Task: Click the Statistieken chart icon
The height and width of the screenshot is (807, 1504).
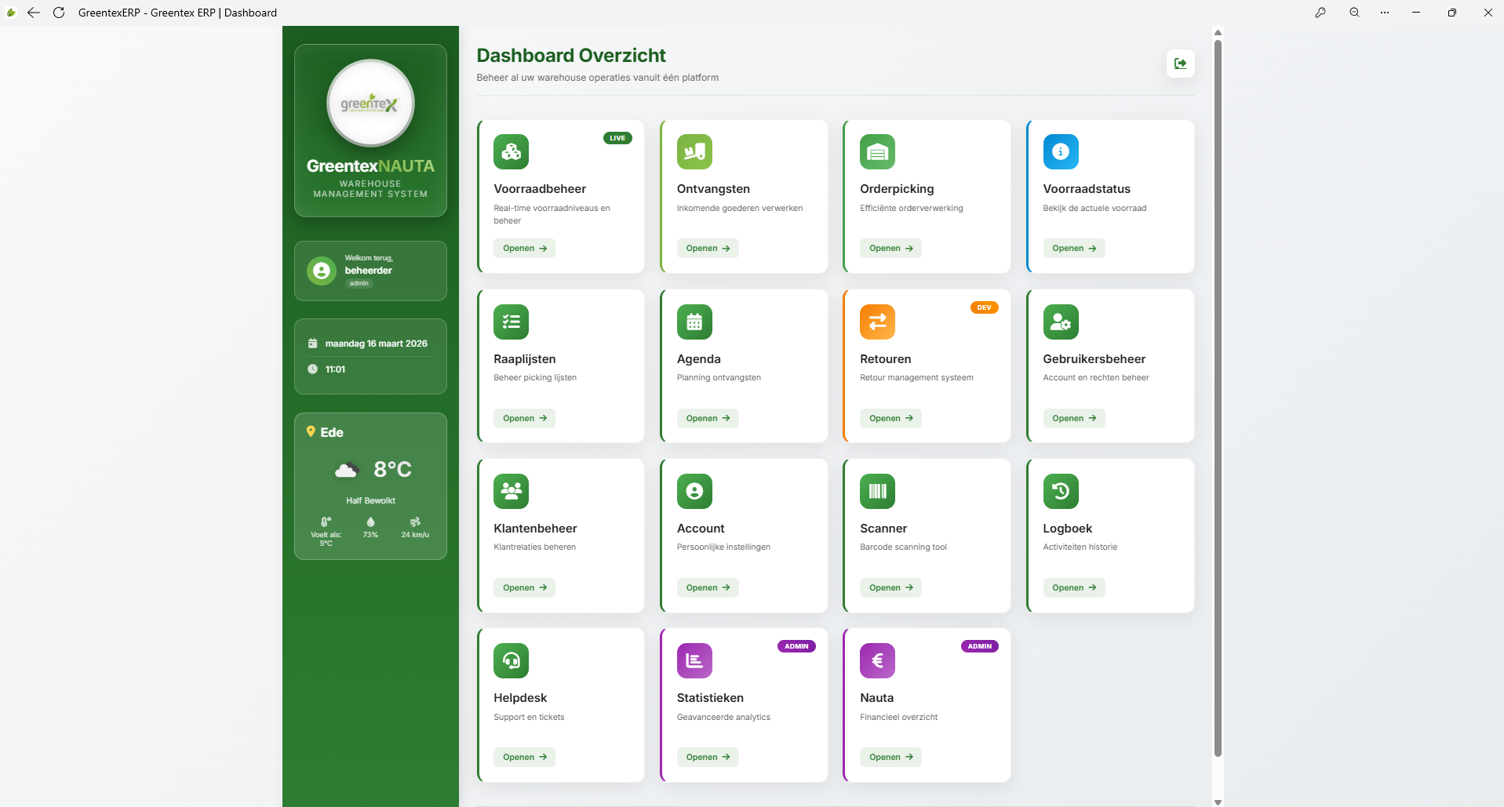Action: [694, 660]
